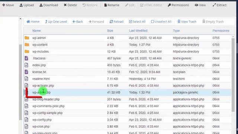
Task: Open View Trash
Action: (x=187, y=22)
